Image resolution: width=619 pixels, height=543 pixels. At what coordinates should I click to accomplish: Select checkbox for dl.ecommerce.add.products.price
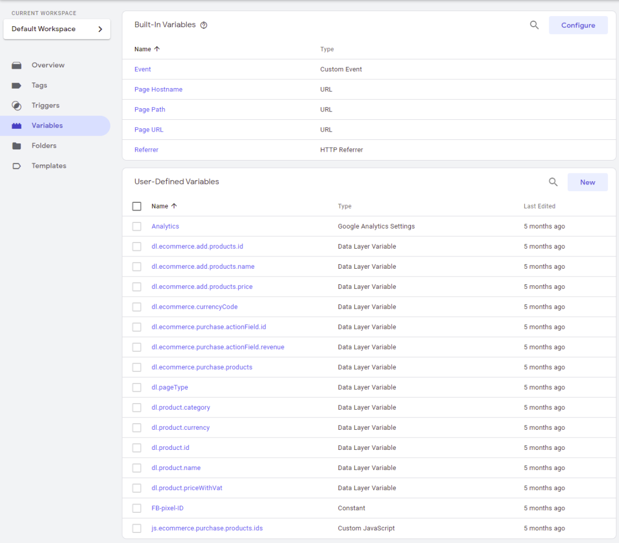click(137, 287)
